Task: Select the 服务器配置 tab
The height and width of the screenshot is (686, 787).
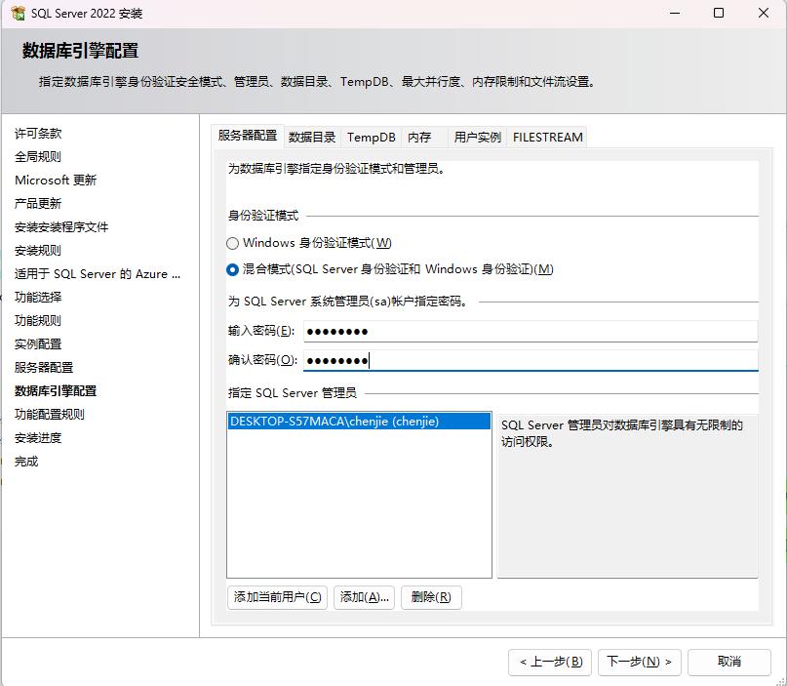Action: click(248, 136)
